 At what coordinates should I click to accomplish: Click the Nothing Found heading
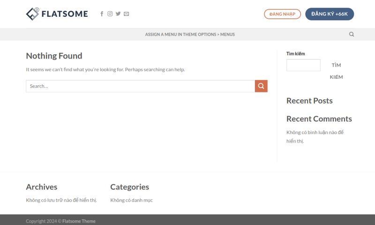pos(54,56)
